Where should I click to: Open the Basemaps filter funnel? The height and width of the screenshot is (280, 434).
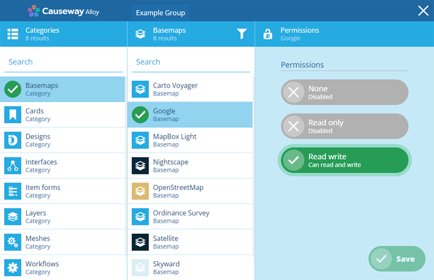[x=242, y=34]
